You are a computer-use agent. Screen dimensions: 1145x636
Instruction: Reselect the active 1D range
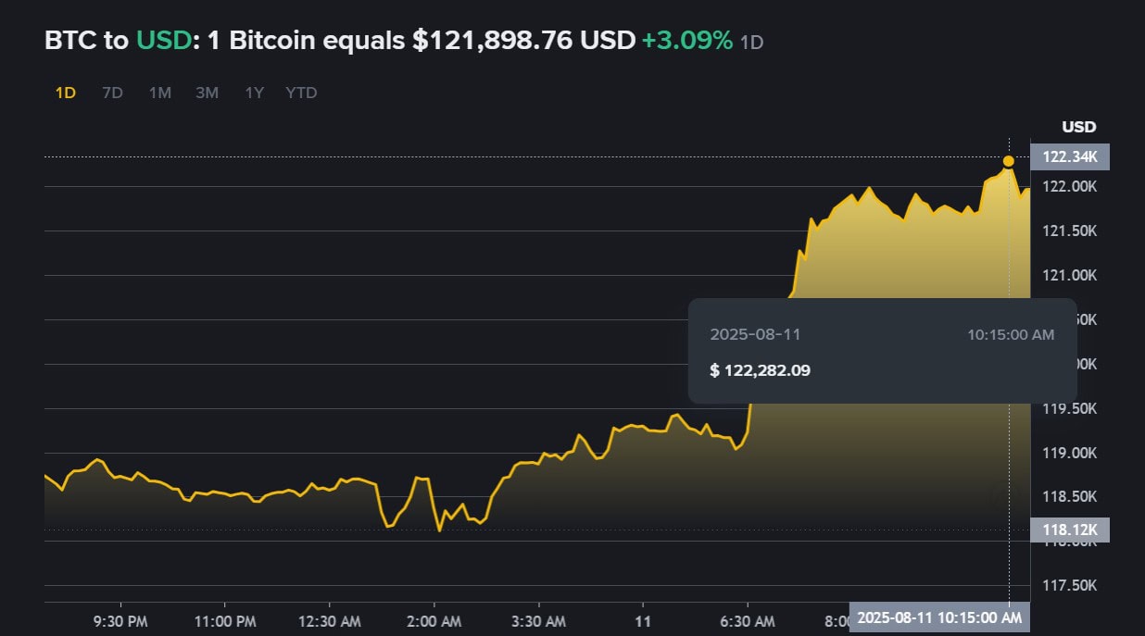click(66, 93)
